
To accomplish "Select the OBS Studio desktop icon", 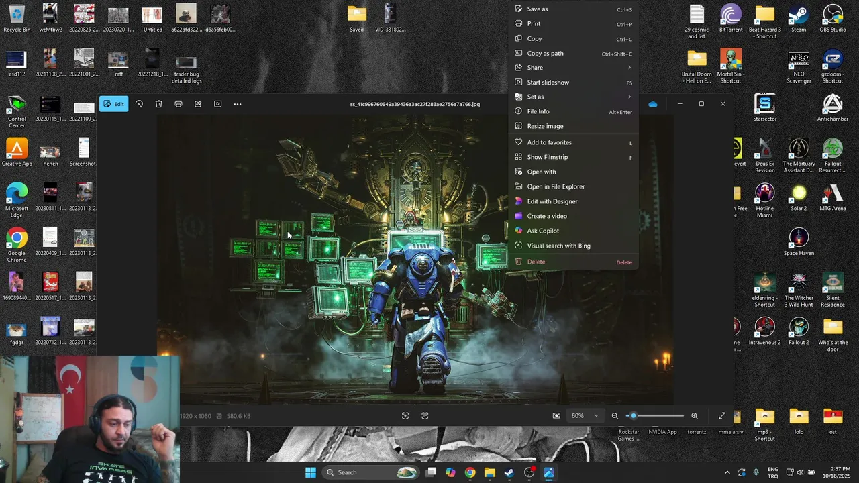I will tap(833, 18).
